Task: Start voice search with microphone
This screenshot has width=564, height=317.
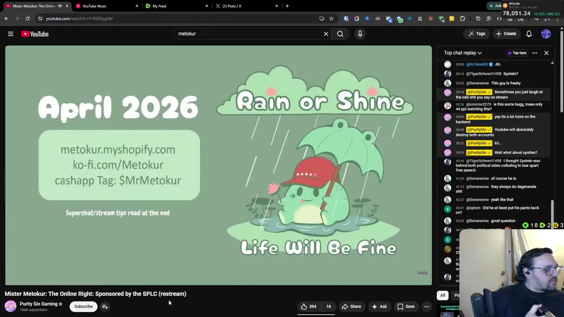Action: [360, 34]
